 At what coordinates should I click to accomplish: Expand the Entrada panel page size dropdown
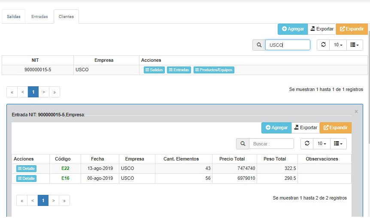coord(321,143)
